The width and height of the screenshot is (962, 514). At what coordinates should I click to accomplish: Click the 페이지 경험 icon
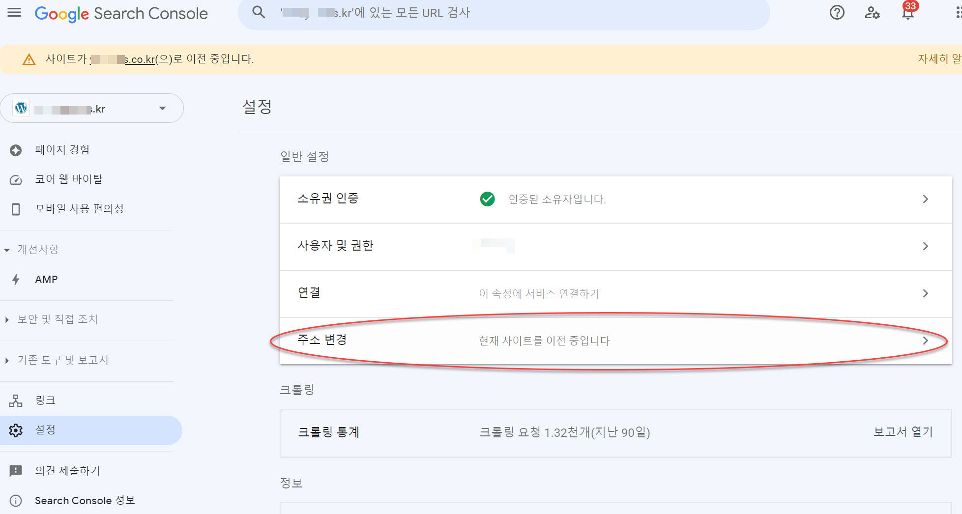16,150
